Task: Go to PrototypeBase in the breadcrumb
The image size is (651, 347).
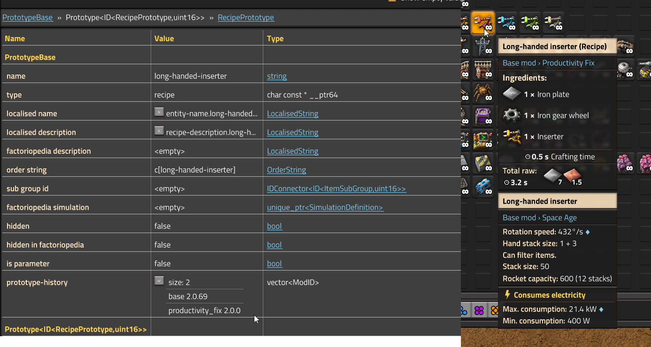Action: 28,18
